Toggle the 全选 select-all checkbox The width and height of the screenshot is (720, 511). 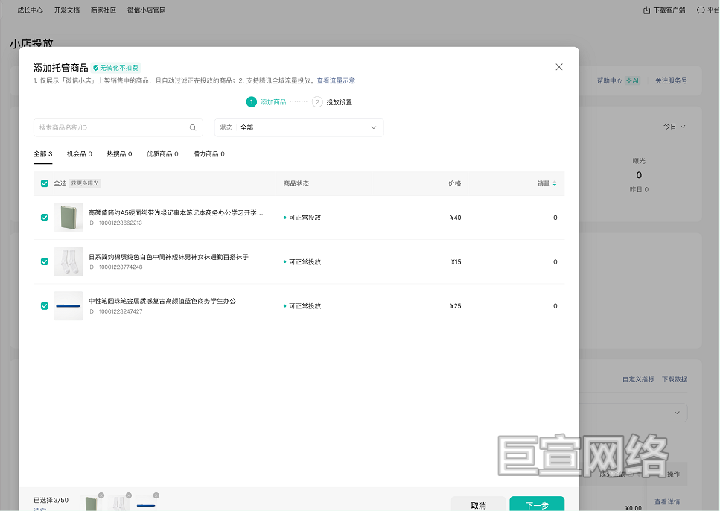click(45, 183)
